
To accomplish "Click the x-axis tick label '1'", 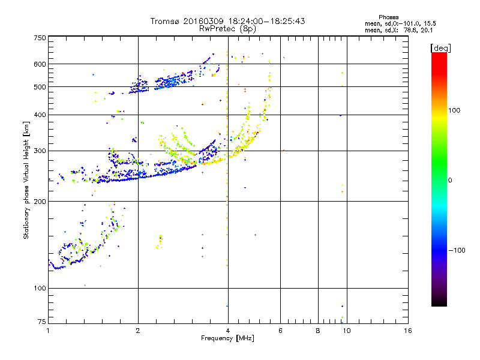I will point(48,331).
